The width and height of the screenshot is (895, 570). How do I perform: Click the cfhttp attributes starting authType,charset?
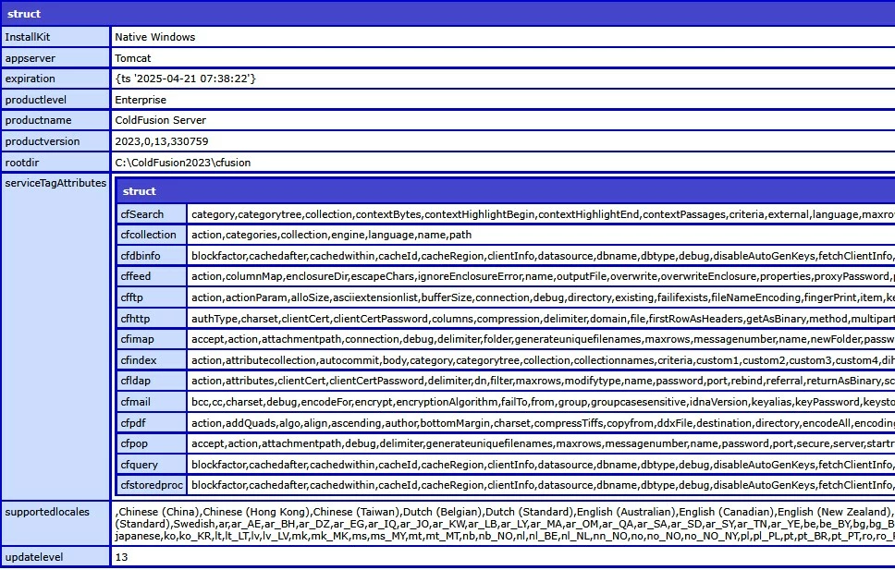[x=541, y=319]
